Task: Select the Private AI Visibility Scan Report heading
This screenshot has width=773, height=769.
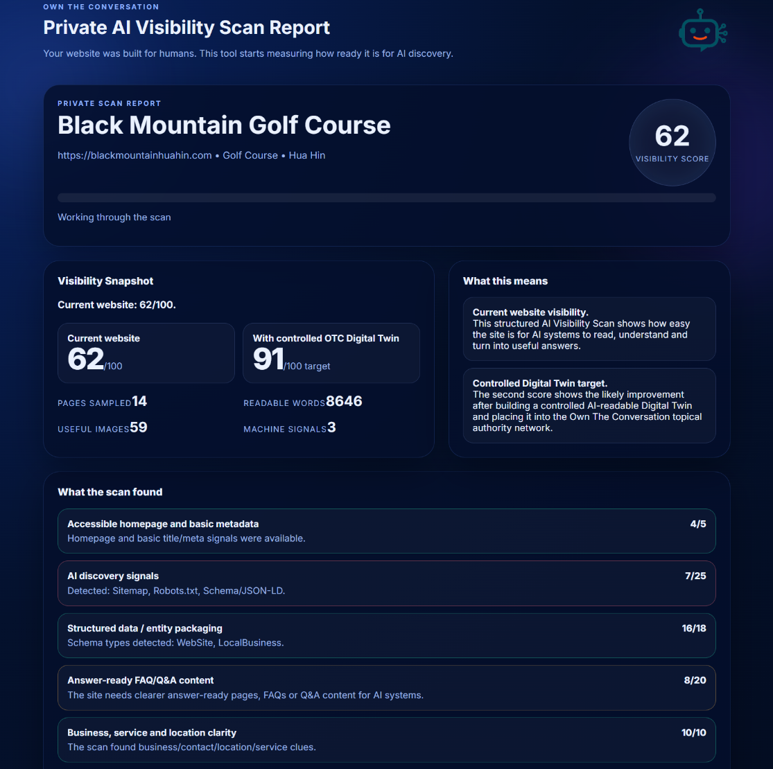Action: (x=186, y=28)
